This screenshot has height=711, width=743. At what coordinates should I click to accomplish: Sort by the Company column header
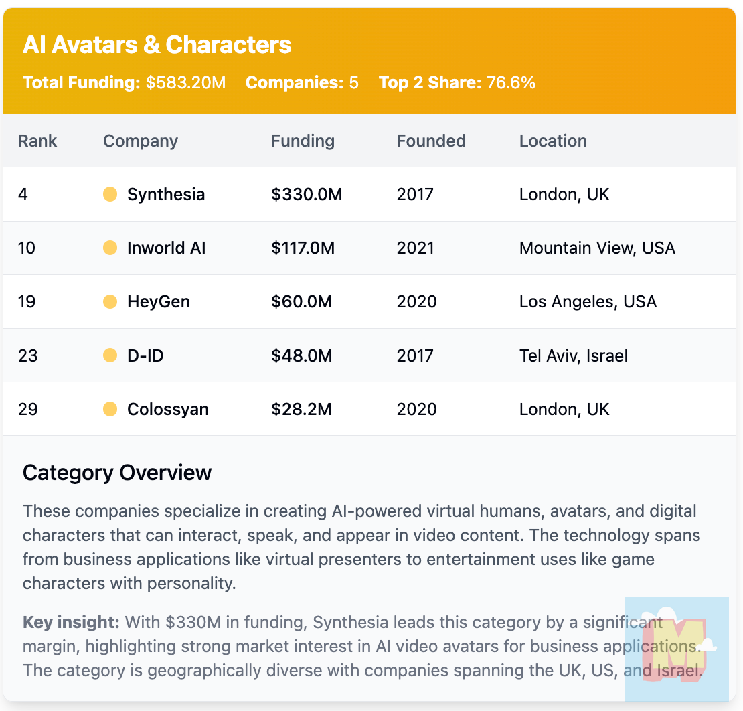[141, 141]
